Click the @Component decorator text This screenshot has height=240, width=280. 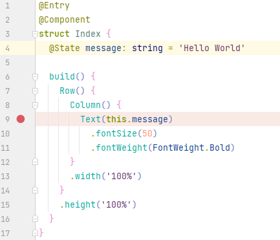click(x=65, y=20)
